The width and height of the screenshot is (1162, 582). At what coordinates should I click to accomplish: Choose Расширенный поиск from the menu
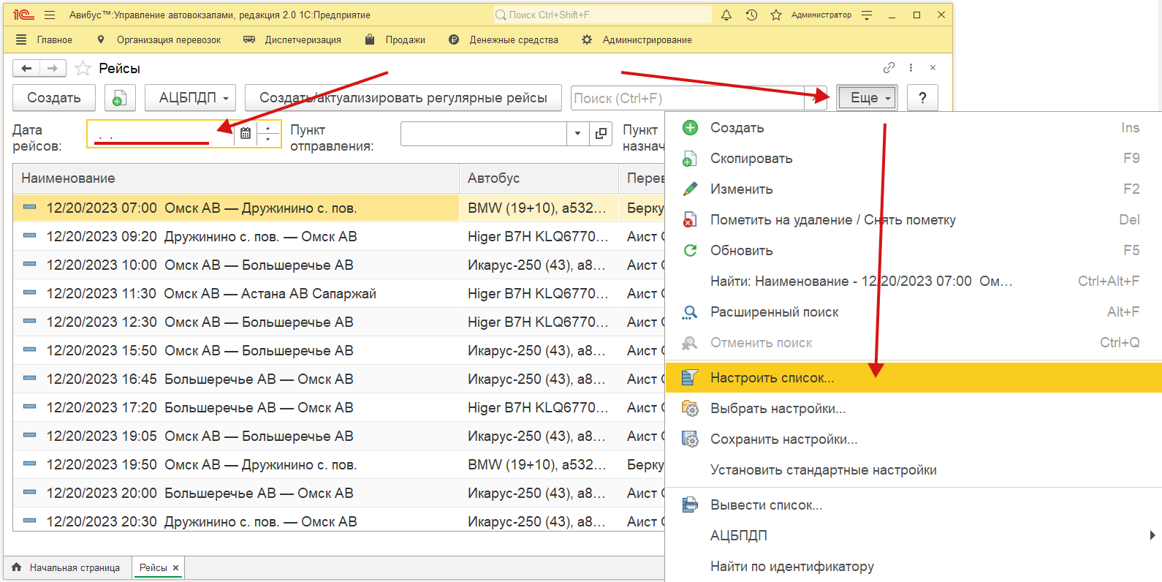pos(774,312)
